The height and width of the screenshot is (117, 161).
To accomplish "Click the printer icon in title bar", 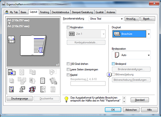I will coord(4,5).
